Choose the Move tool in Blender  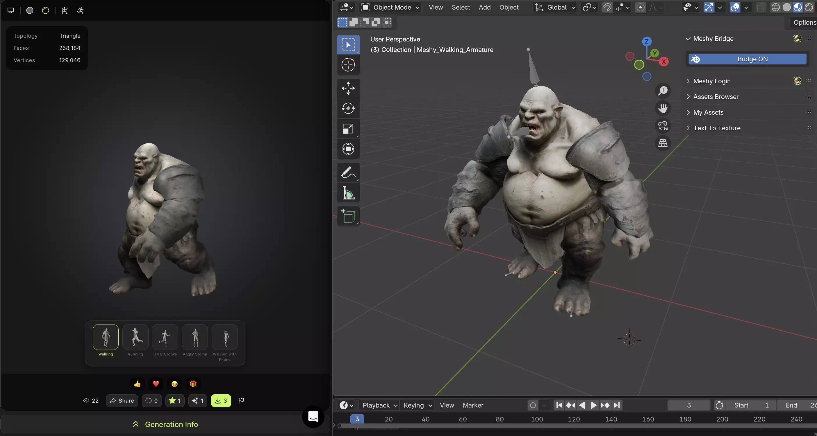[x=348, y=88]
